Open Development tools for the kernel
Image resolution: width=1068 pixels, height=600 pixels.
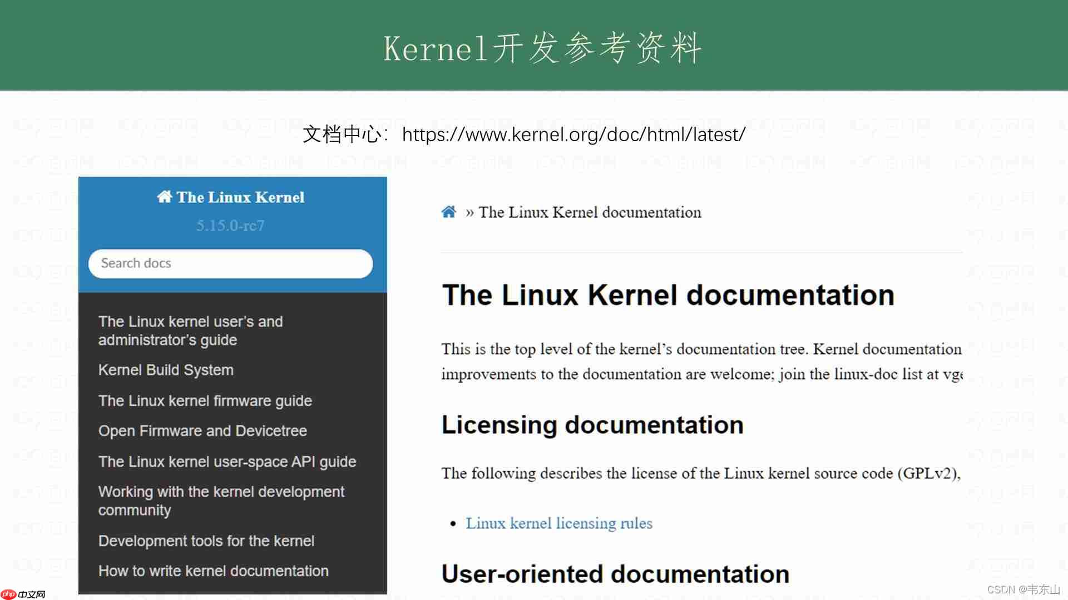[x=206, y=541]
